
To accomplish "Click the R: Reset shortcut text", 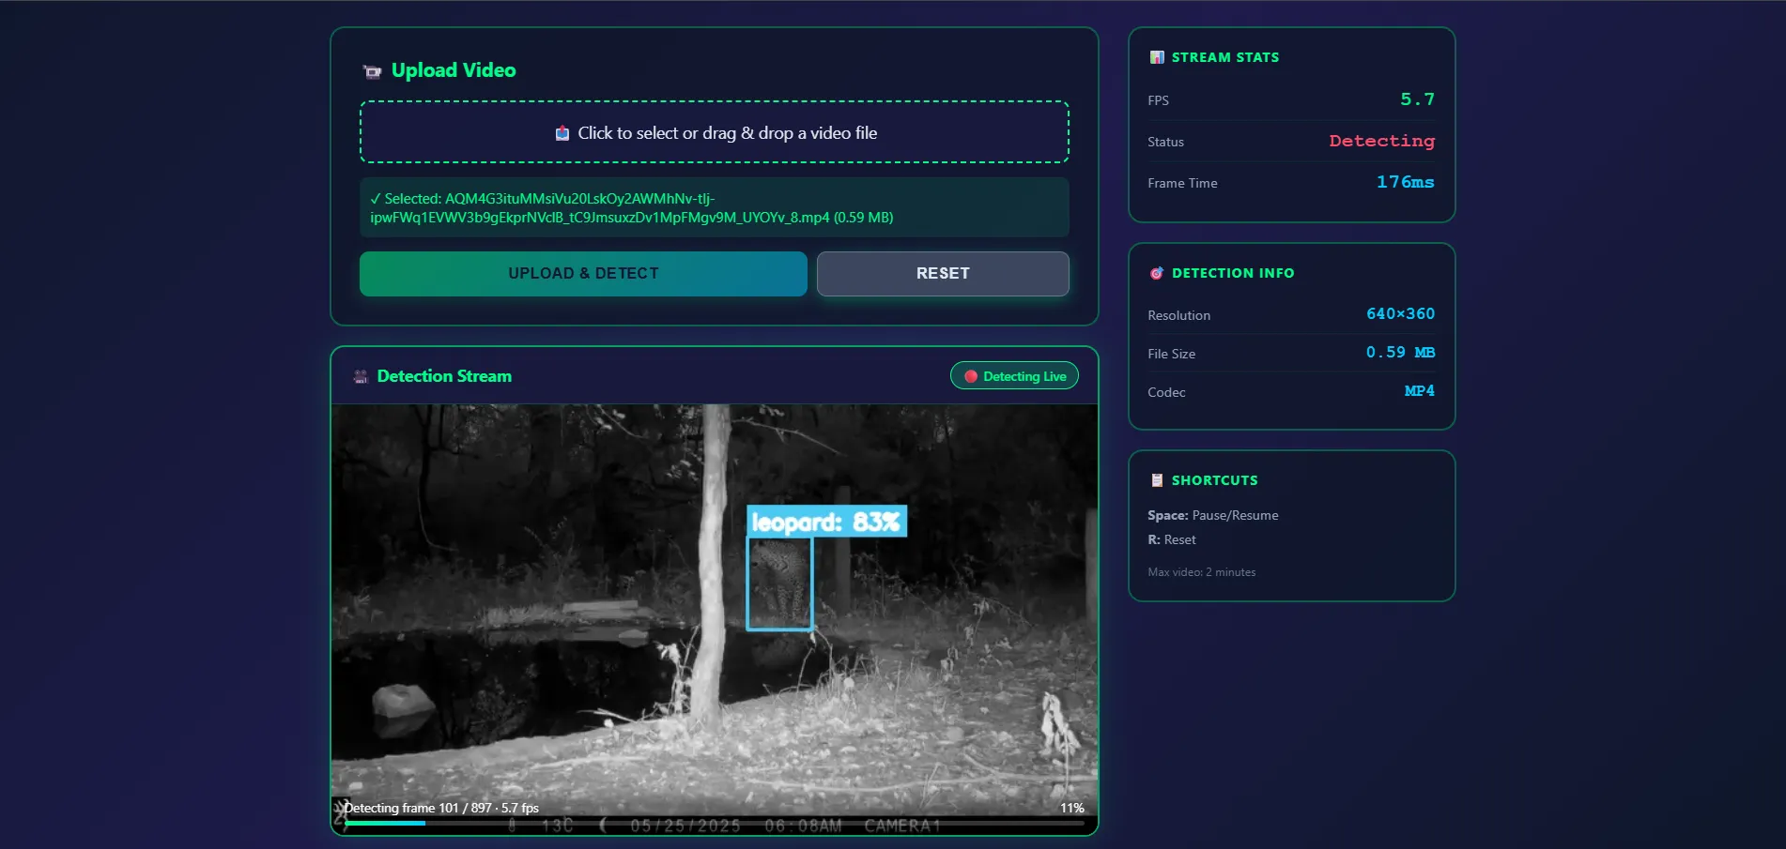I will click(x=1172, y=540).
